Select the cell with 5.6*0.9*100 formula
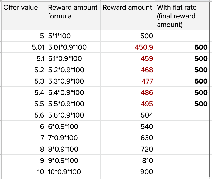This screenshot has width=212, height=179. [x=73, y=115]
